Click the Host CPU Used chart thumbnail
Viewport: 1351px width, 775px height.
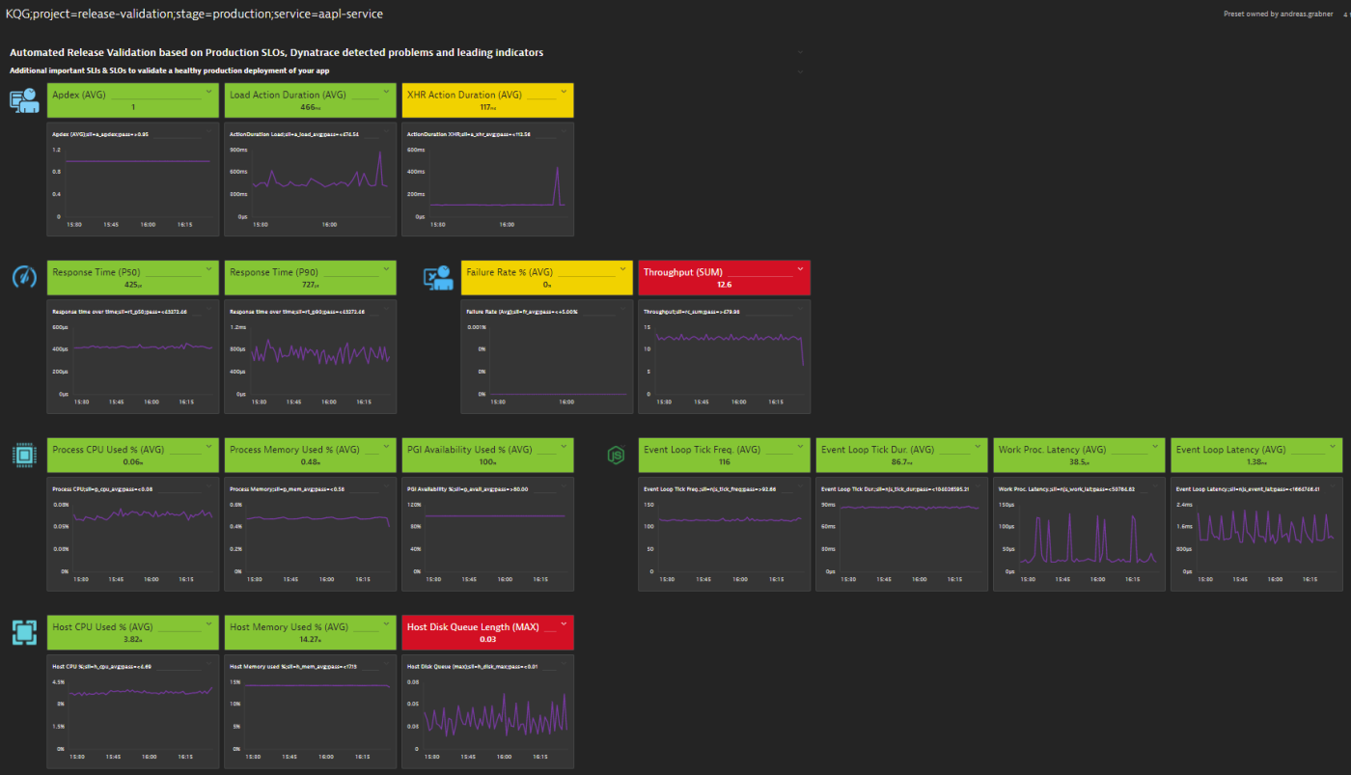132,711
